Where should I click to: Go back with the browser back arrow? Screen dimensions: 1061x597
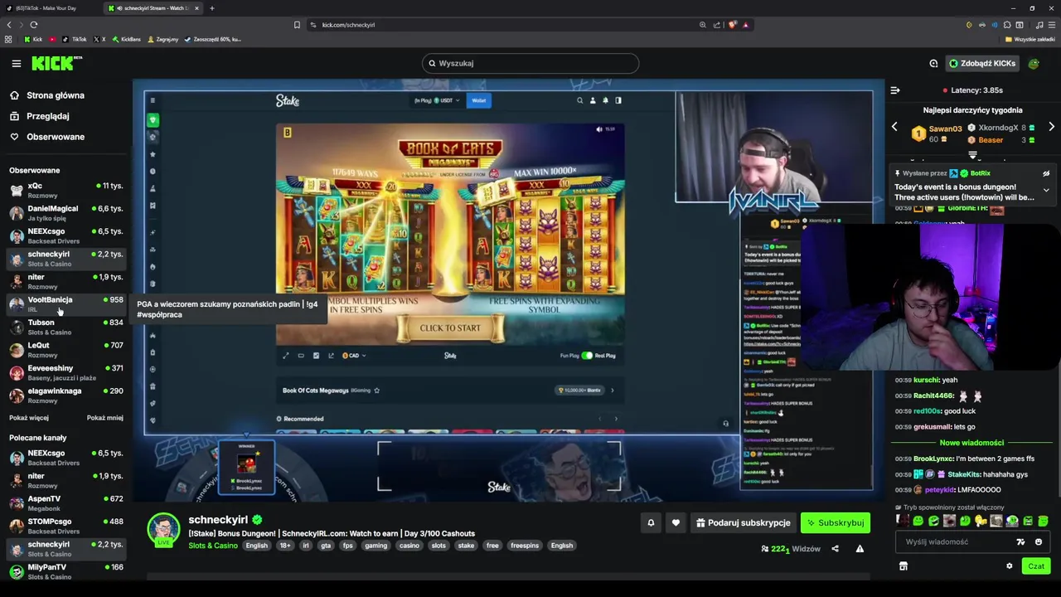9,25
